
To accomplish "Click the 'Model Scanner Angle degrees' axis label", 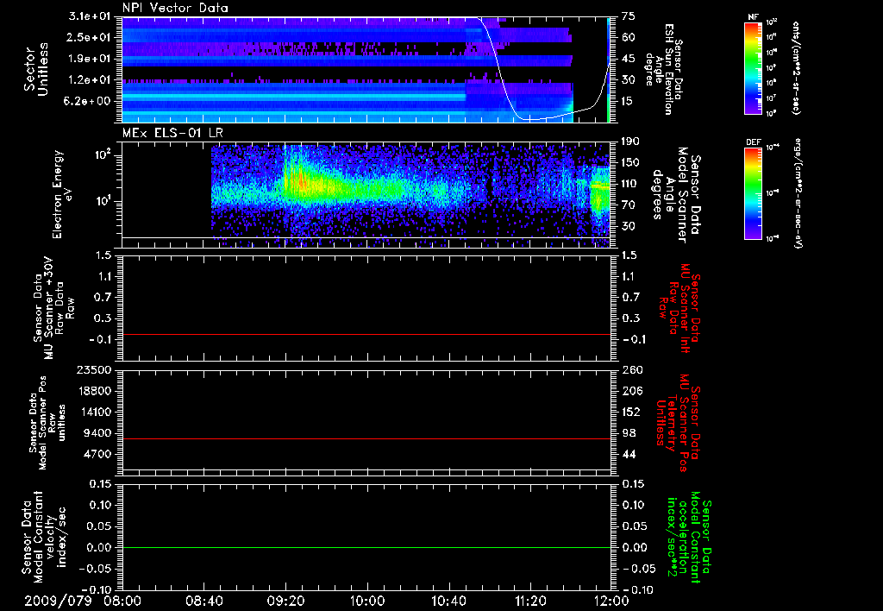I will (676, 195).
